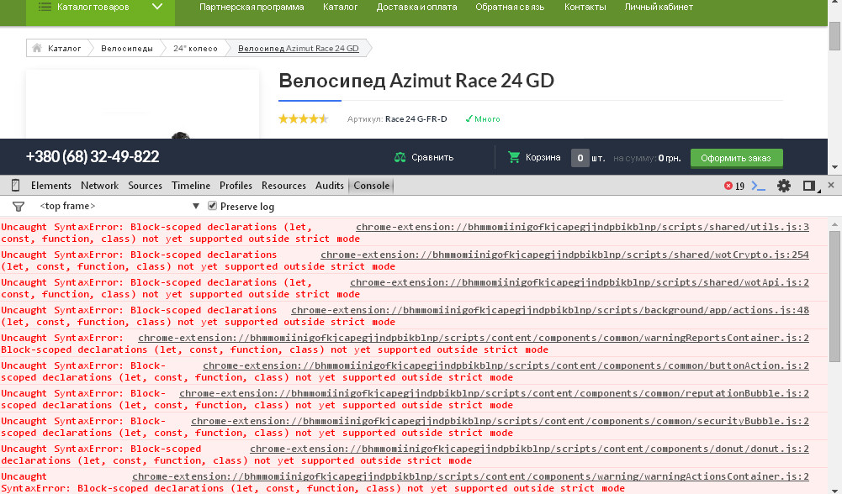This screenshot has height=494, width=842.
Task: Click the red error count 19 indicator
Action: pyautogui.click(x=734, y=186)
